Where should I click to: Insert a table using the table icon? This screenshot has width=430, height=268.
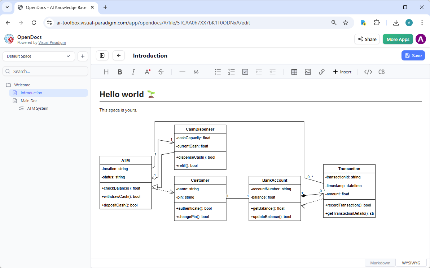click(x=294, y=72)
